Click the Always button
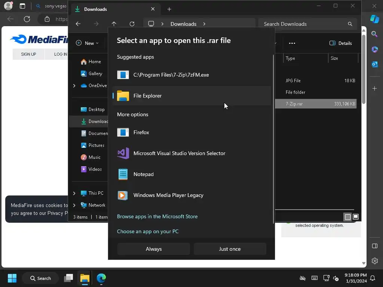Image resolution: width=383 pixels, height=287 pixels. [x=154, y=249]
